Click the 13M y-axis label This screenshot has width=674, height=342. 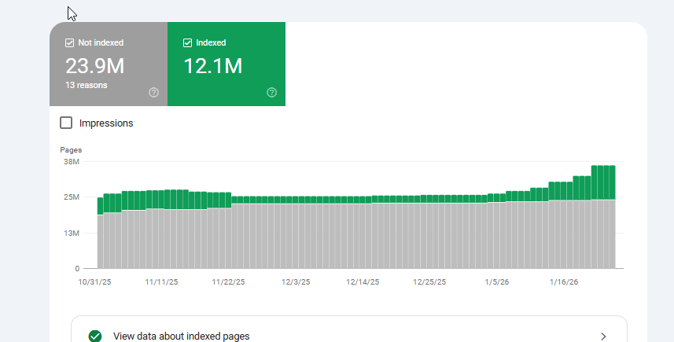(72, 234)
